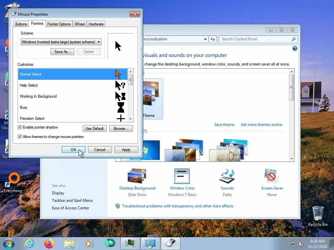Click the network tray icon

coord(293,244)
